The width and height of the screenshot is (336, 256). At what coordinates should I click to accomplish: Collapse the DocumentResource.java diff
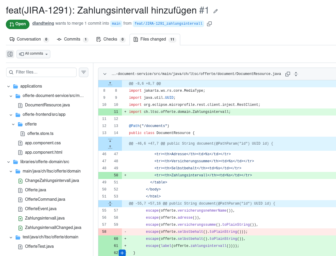click(105, 74)
